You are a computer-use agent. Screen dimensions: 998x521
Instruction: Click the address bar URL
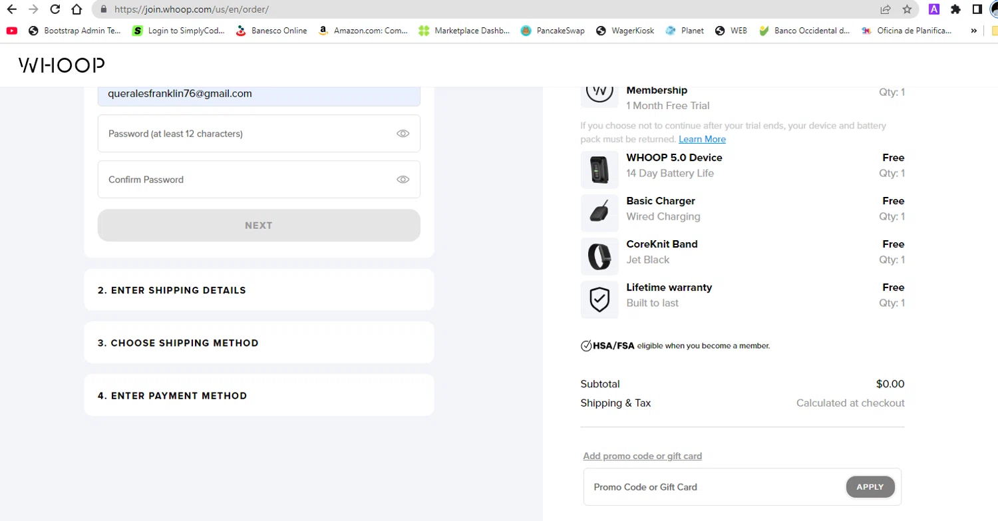[192, 9]
